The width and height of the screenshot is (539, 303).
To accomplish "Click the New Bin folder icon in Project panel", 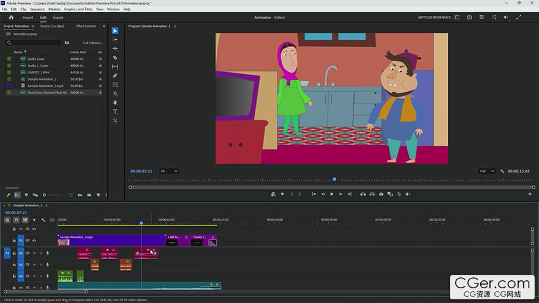I will tap(89, 195).
